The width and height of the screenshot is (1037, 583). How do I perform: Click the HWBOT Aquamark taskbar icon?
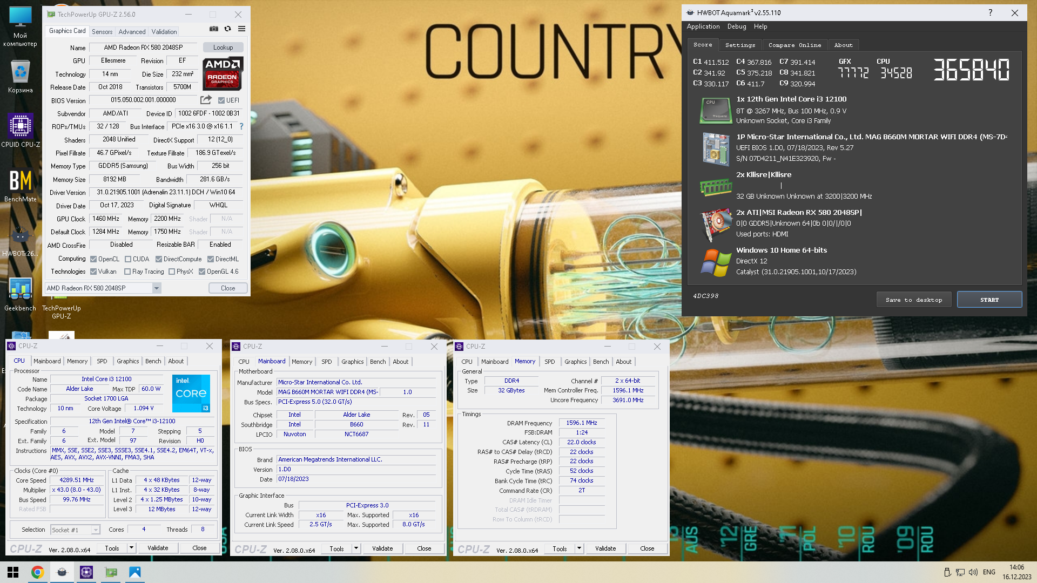click(62, 572)
